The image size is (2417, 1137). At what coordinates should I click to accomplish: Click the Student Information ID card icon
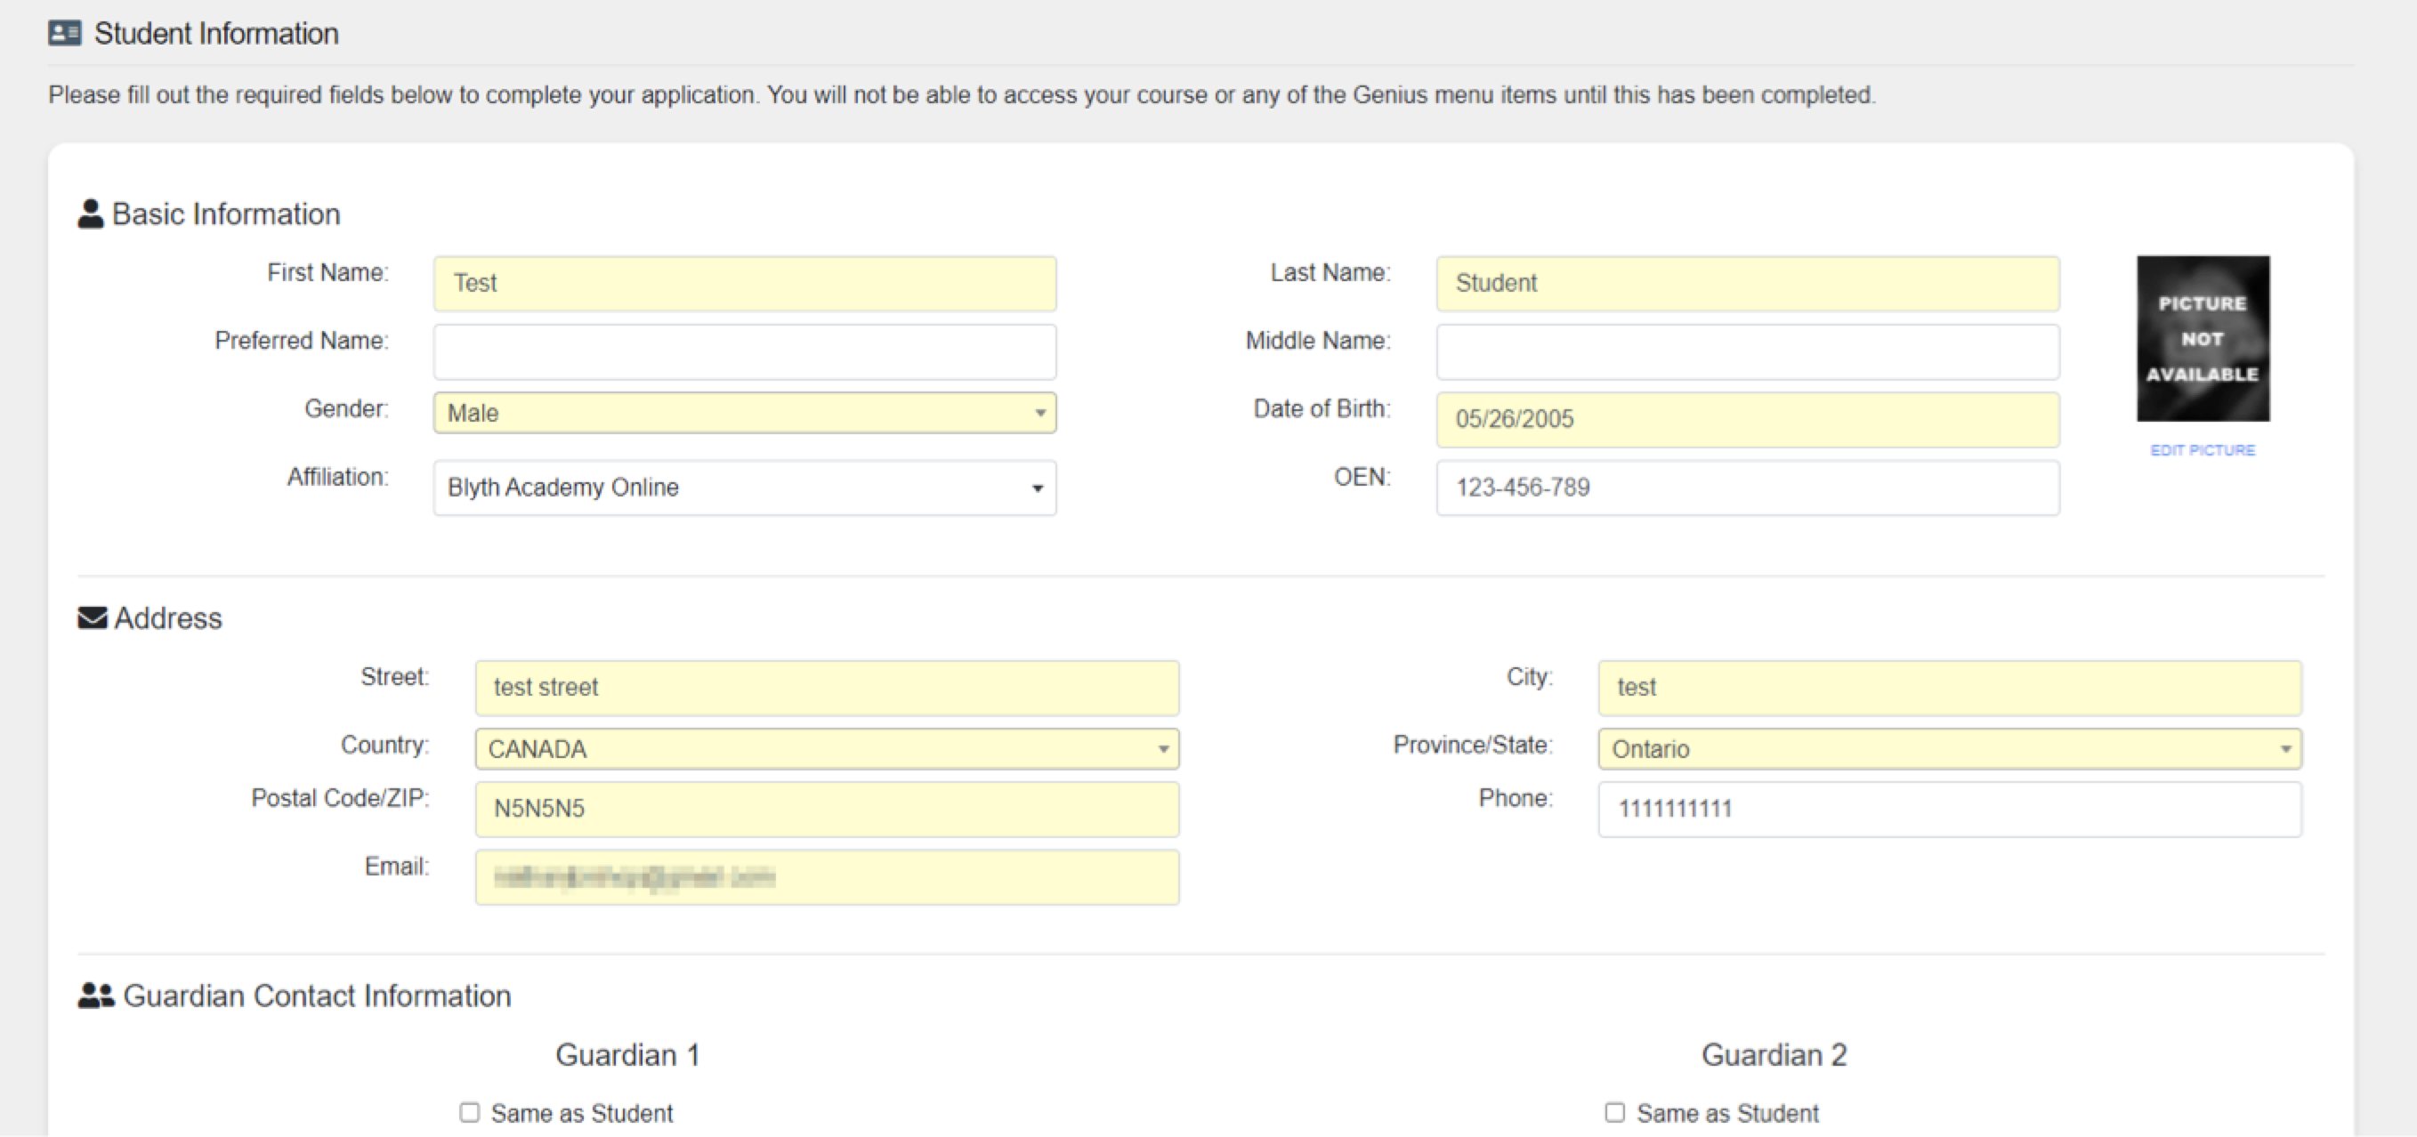pos(65,34)
